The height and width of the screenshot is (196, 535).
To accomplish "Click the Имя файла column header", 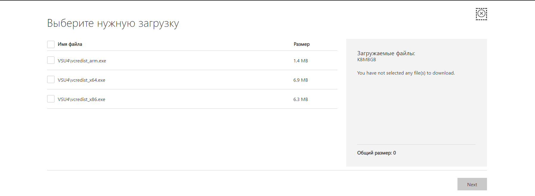I will click(70, 44).
